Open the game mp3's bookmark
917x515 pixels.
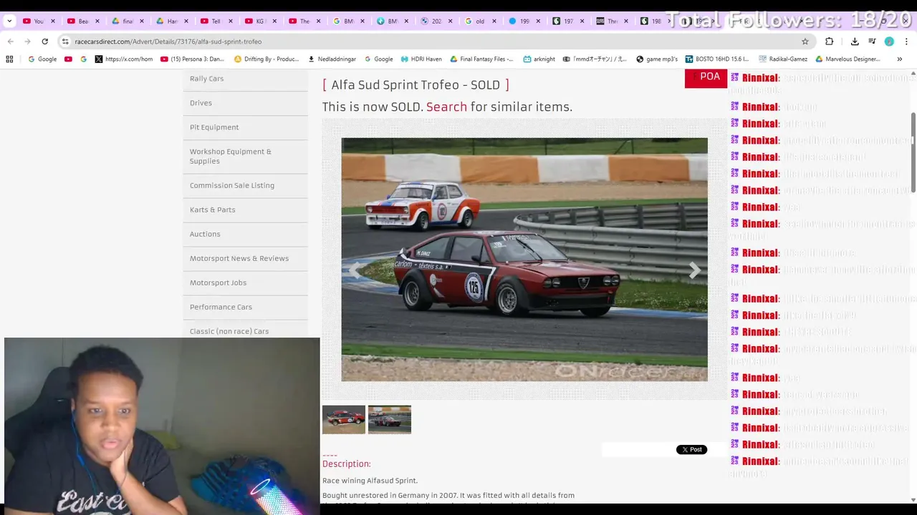coord(656,59)
